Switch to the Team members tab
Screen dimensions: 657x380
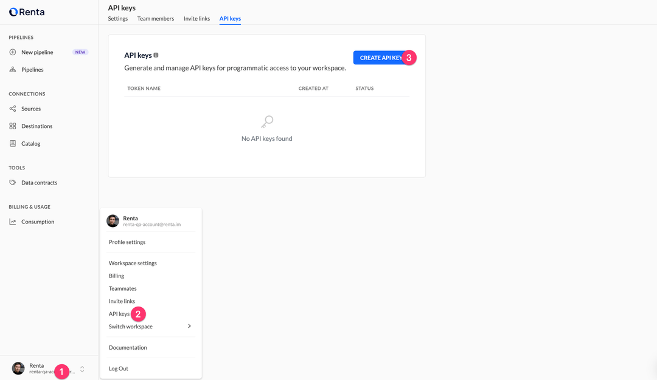pos(155,18)
